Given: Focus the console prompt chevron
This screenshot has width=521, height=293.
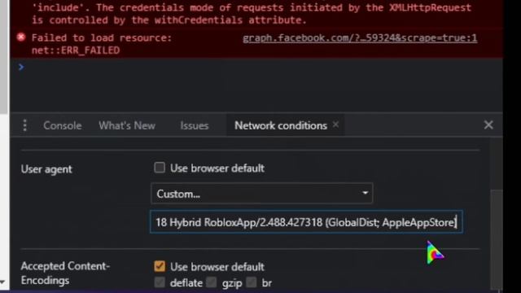Looking at the screenshot, I should (21, 67).
